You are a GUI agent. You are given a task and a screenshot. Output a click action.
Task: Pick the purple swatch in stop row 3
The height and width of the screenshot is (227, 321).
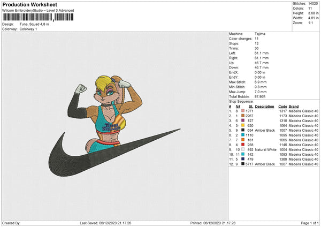(243, 120)
